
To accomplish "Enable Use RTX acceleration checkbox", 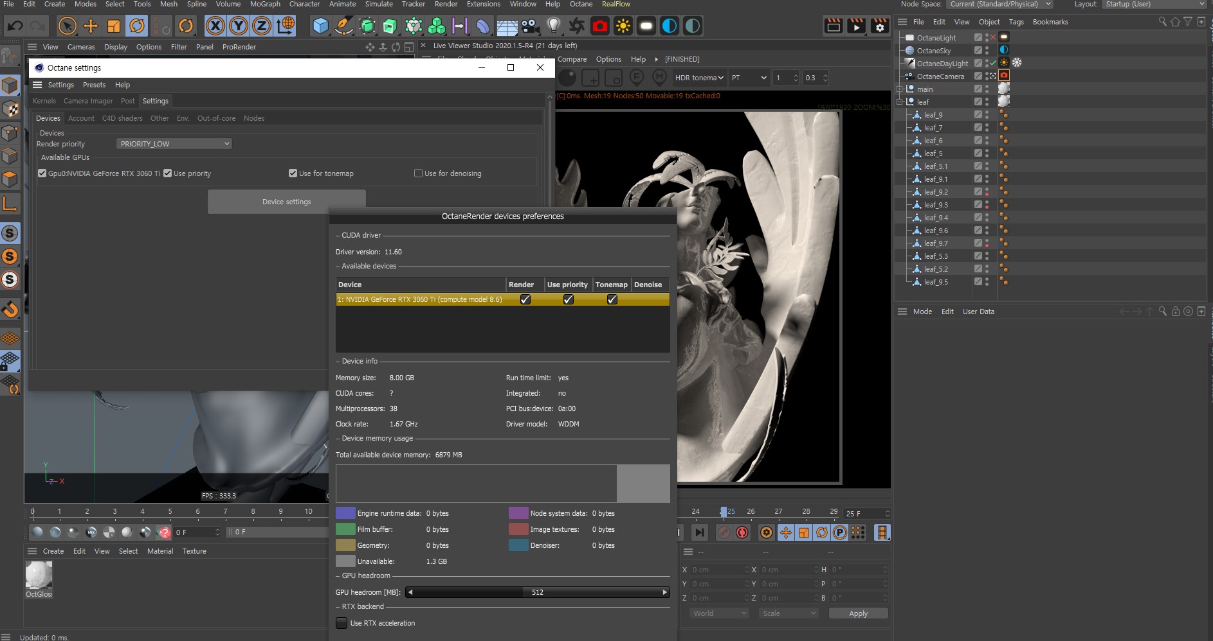I will click(x=342, y=623).
